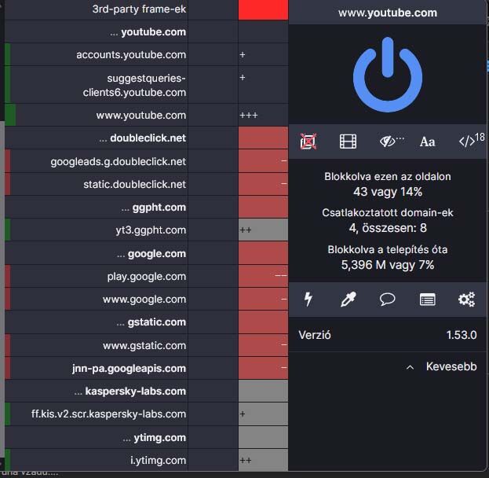Click local rule cell for play.google.com
This screenshot has height=478, width=489.
[x=263, y=277]
